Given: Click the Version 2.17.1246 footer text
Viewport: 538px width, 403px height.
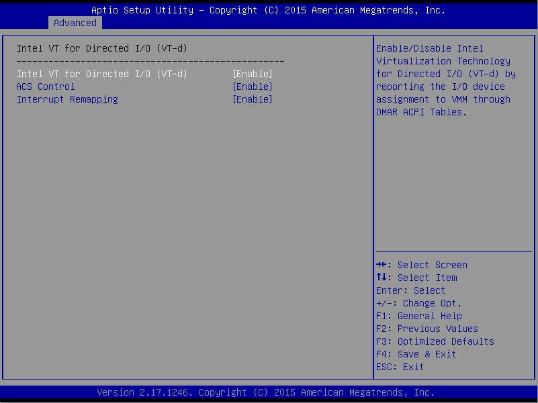Looking at the screenshot, I should click(265, 392).
